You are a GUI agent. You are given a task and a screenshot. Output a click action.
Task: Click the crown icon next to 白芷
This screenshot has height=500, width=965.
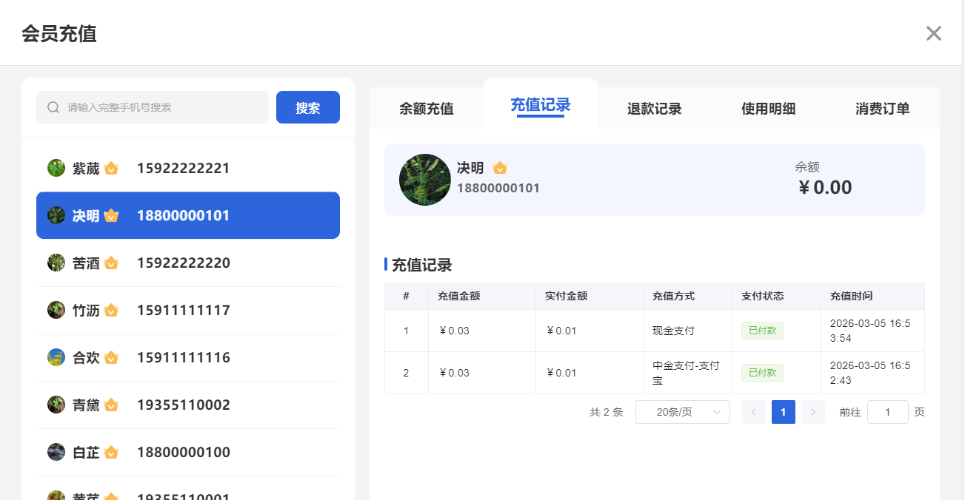point(111,452)
